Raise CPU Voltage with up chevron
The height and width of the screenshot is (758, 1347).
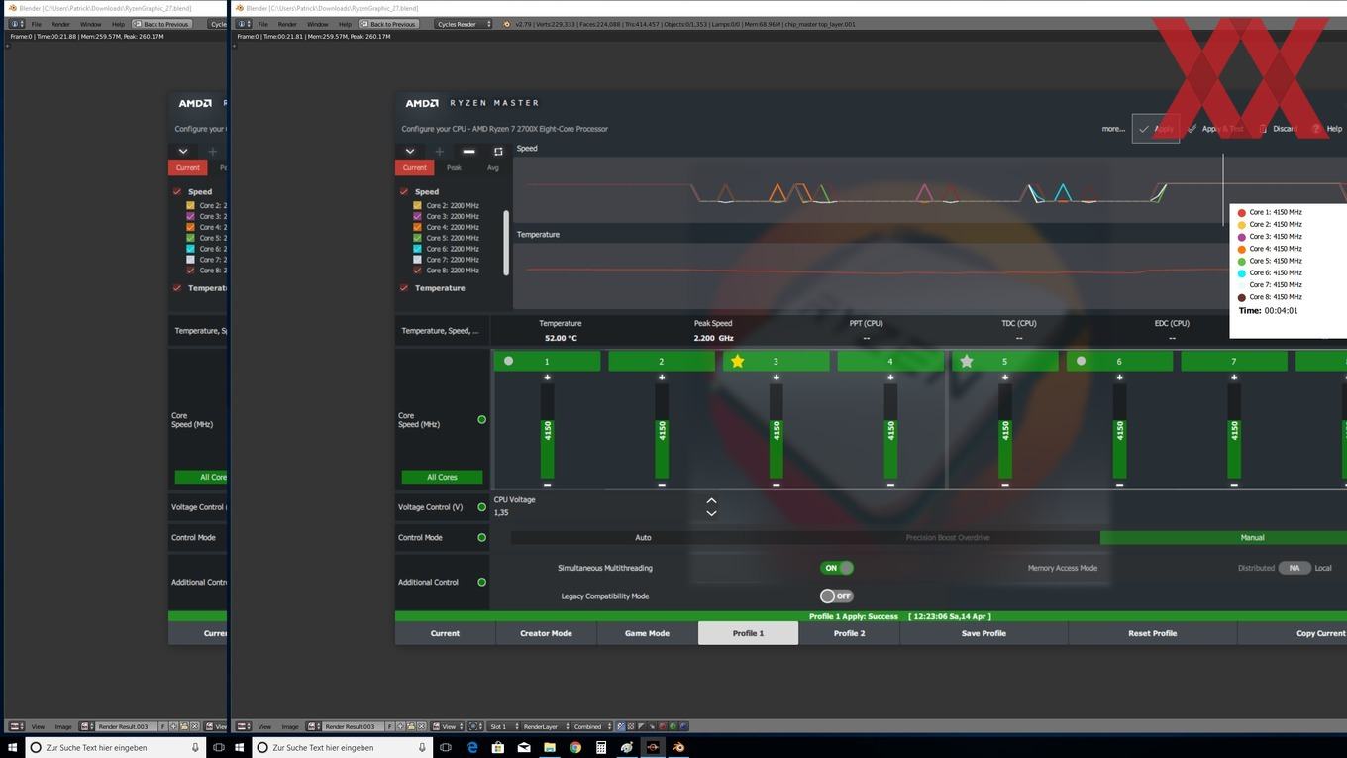(x=711, y=501)
